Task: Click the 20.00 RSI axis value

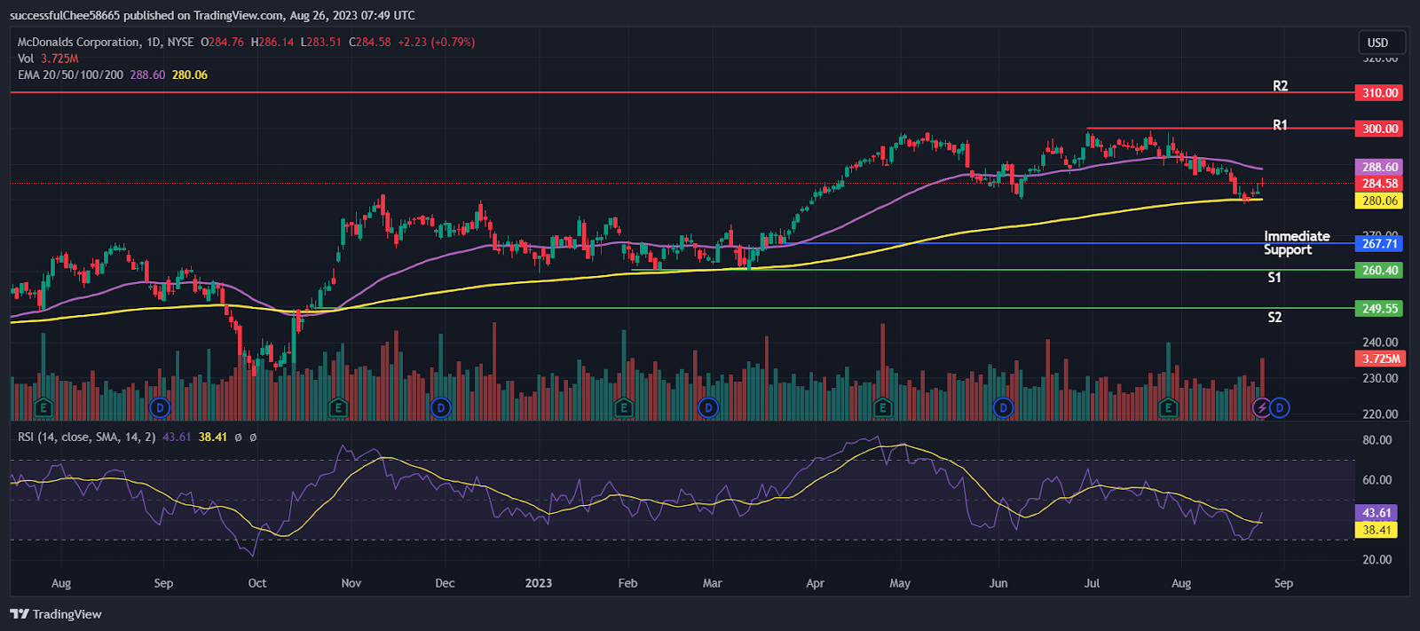Action: pos(1377,560)
